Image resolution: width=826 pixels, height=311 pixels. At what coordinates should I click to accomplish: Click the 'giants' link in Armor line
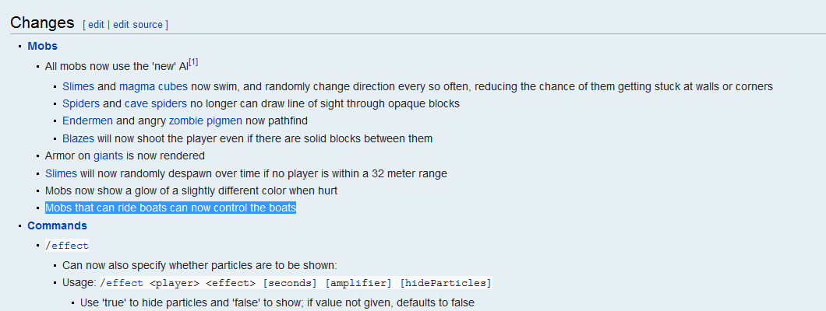tap(108, 155)
